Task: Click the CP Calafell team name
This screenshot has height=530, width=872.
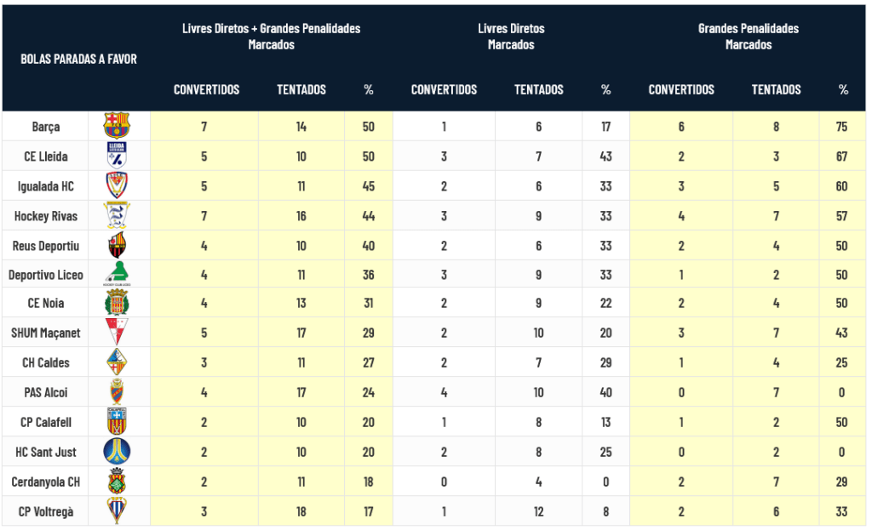Action: tap(46, 422)
